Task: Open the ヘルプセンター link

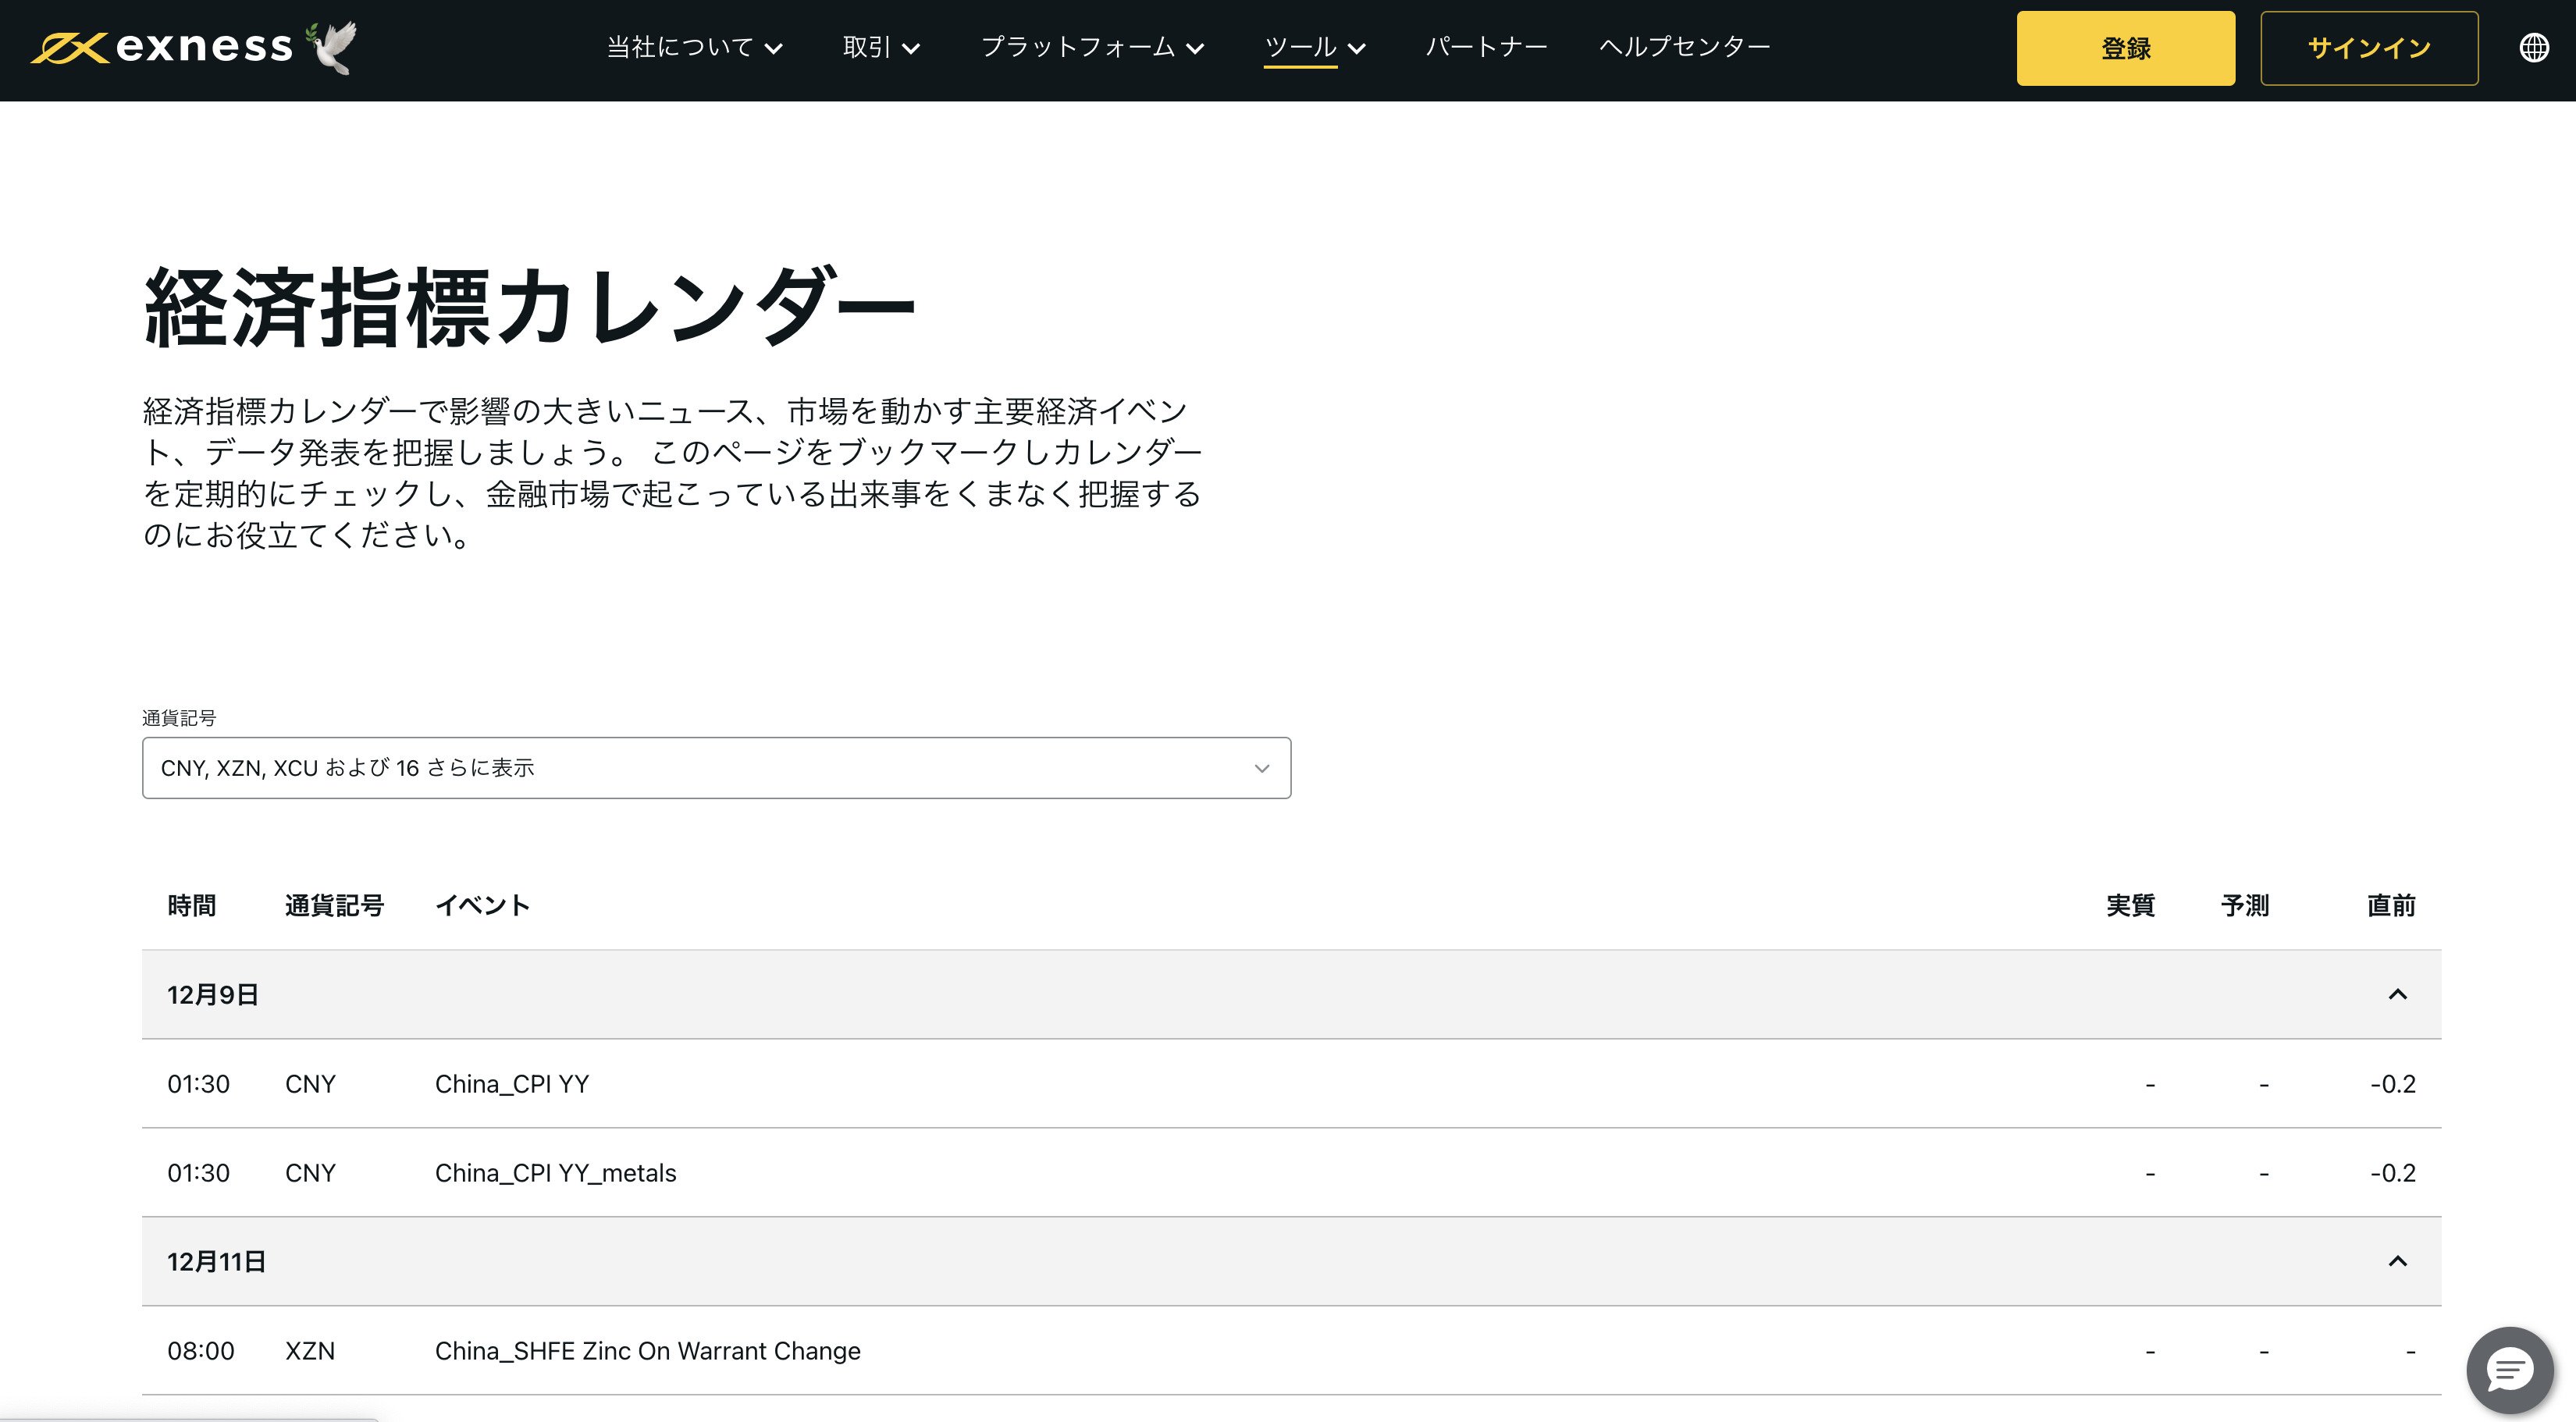Action: pos(1685,47)
